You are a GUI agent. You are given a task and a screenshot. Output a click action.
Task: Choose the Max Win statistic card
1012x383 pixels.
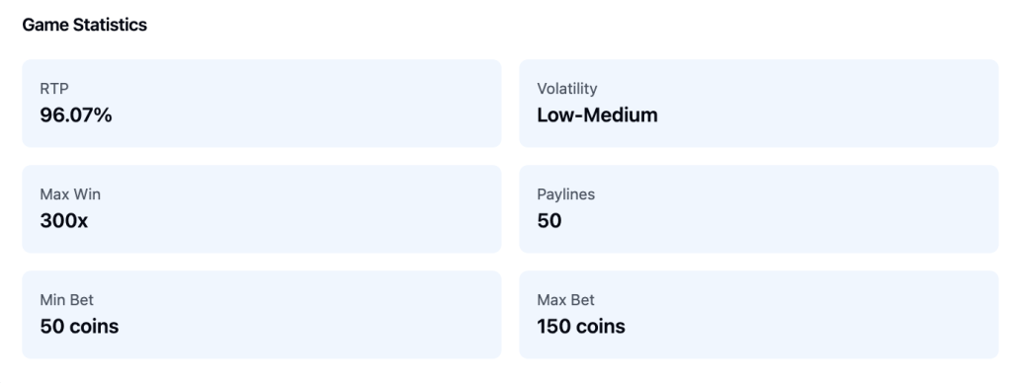click(x=261, y=209)
